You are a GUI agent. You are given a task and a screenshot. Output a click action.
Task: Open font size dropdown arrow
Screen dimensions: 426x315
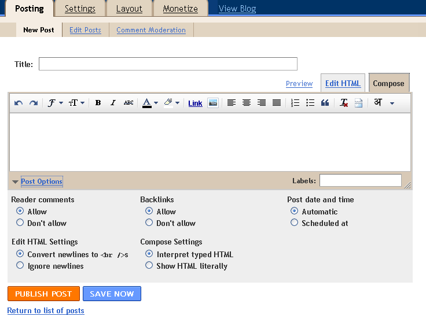[82, 103]
